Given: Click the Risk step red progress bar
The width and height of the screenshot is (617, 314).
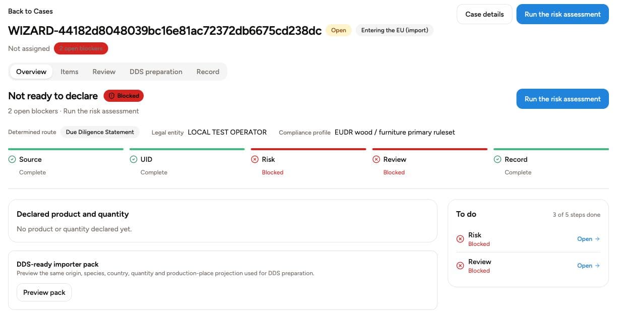Looking at the screenshot, I should point(308,149).
